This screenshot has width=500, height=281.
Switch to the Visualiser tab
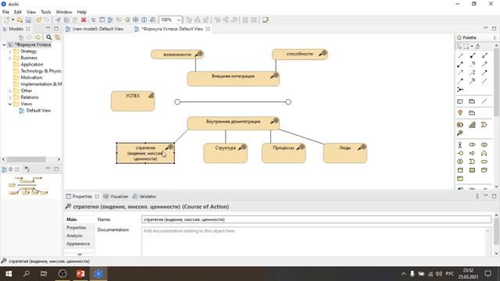click(x=116, y=196)
